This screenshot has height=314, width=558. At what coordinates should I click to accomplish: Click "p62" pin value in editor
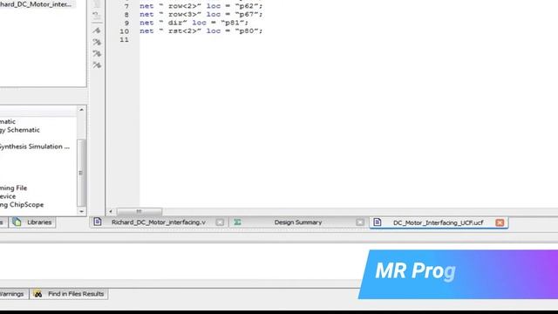(x=247, y=6)
